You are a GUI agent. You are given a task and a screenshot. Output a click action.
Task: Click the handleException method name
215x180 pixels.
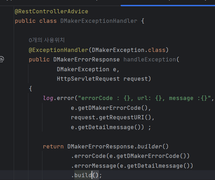pyautogui.click(x=150, y=60)
